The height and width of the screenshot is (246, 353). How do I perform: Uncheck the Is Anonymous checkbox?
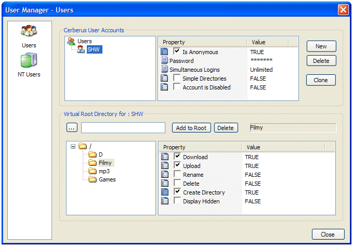pos(177,52)
